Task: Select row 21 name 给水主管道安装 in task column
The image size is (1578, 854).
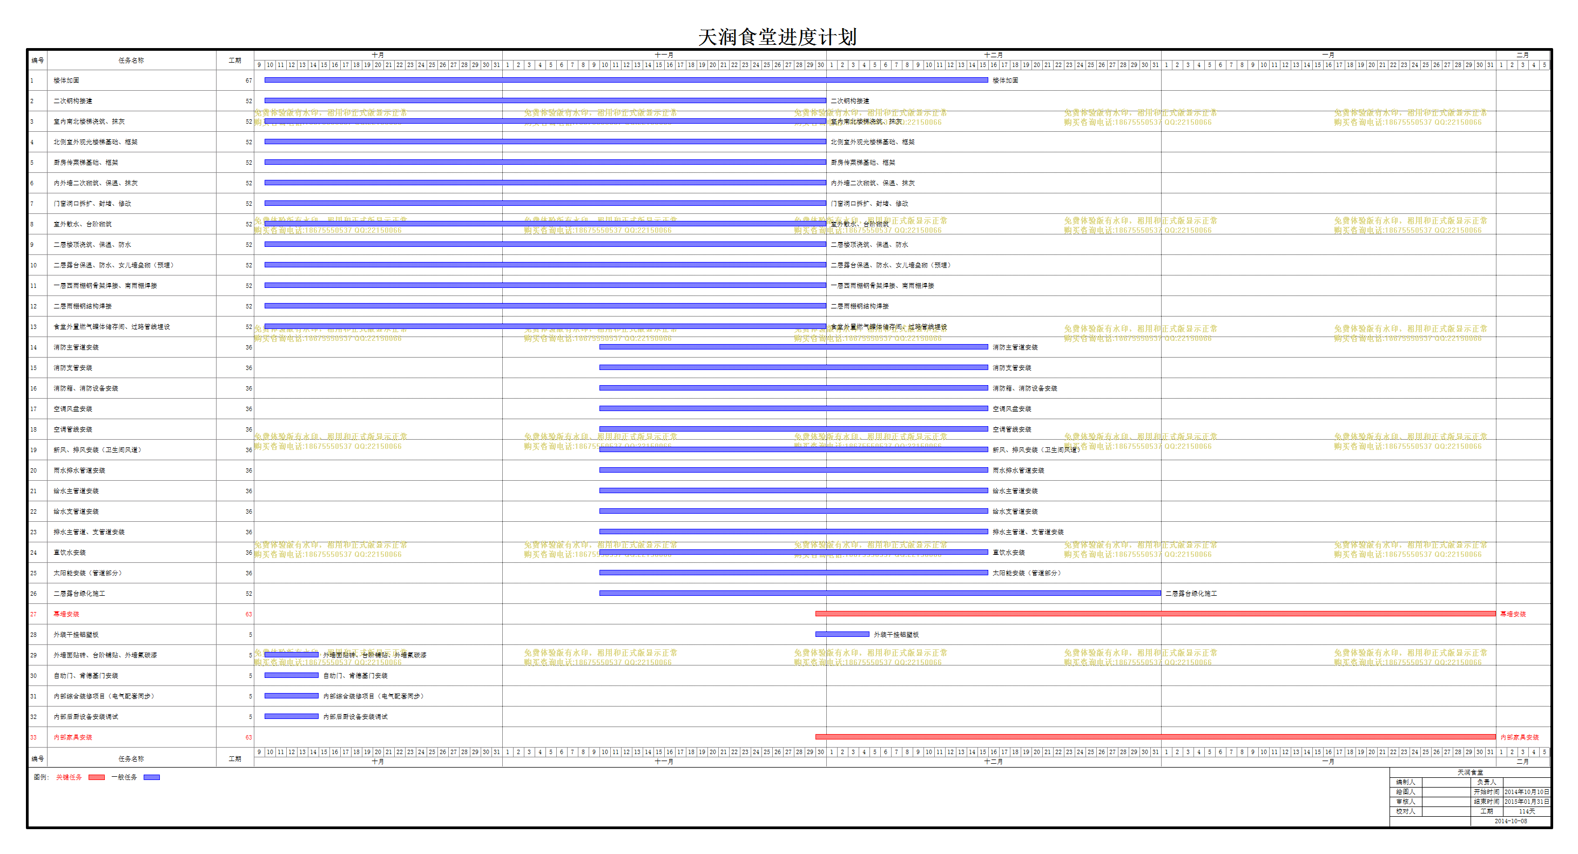Action: coord(76,492)
